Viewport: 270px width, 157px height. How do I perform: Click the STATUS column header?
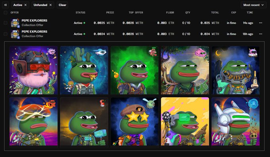pyautogui.click(x=81, y=13)
